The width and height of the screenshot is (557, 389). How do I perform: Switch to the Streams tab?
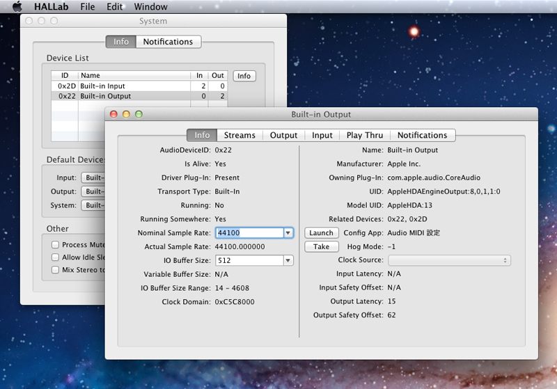tap(240, 135)
